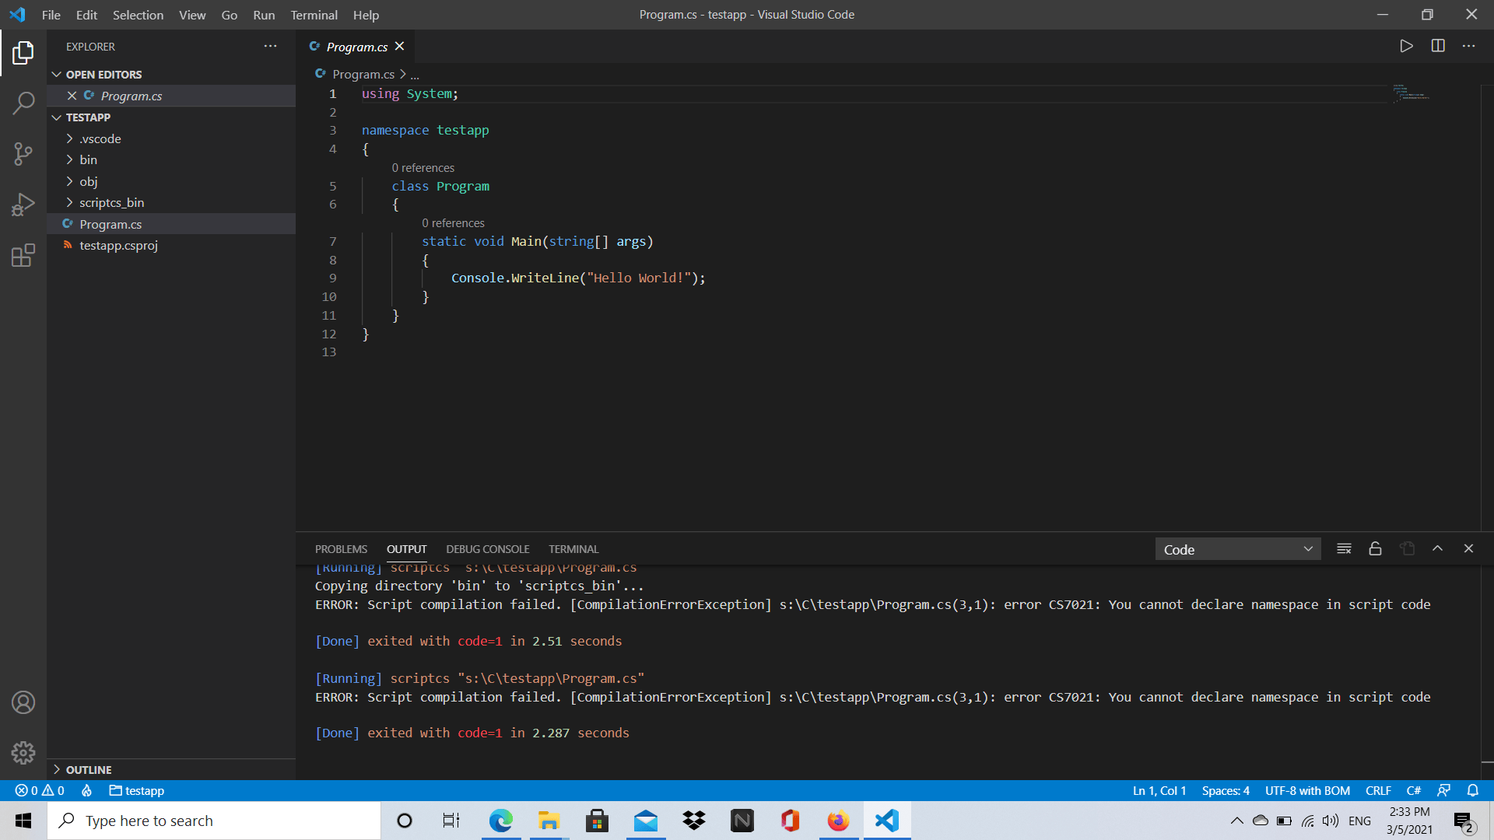Split the editor to the right

pyautogui.click(x=1438, y=46)
